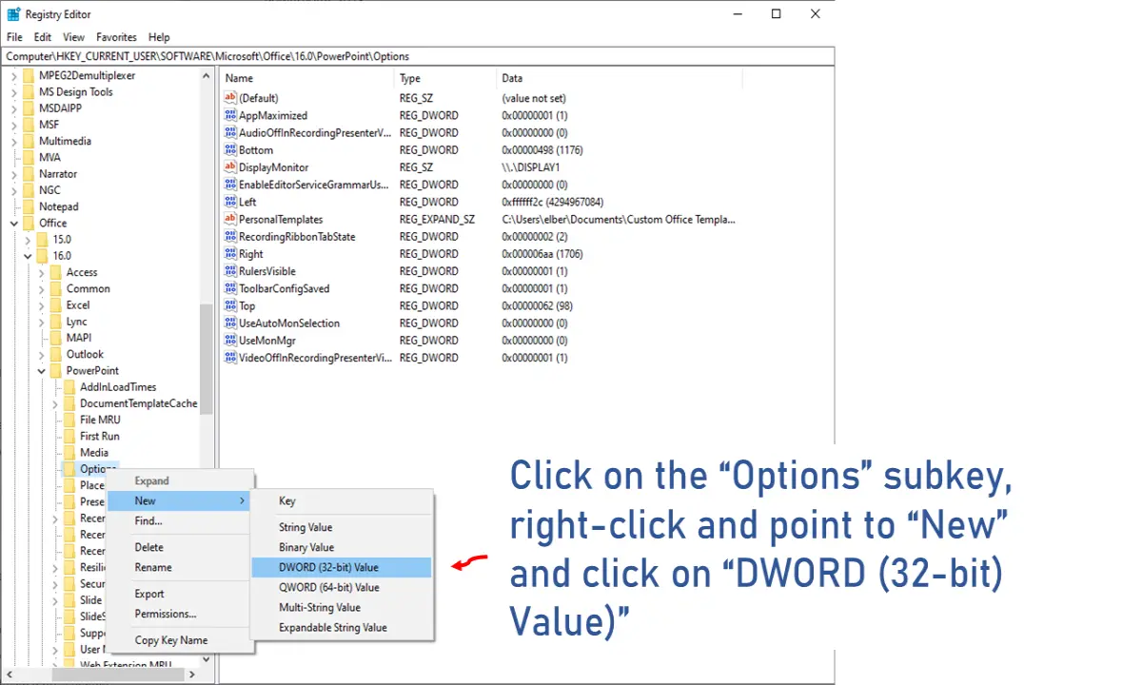This screenshot has width=1142, height=685.
Task: Collapse the 16.0 key
Action: tap(28, 256)
